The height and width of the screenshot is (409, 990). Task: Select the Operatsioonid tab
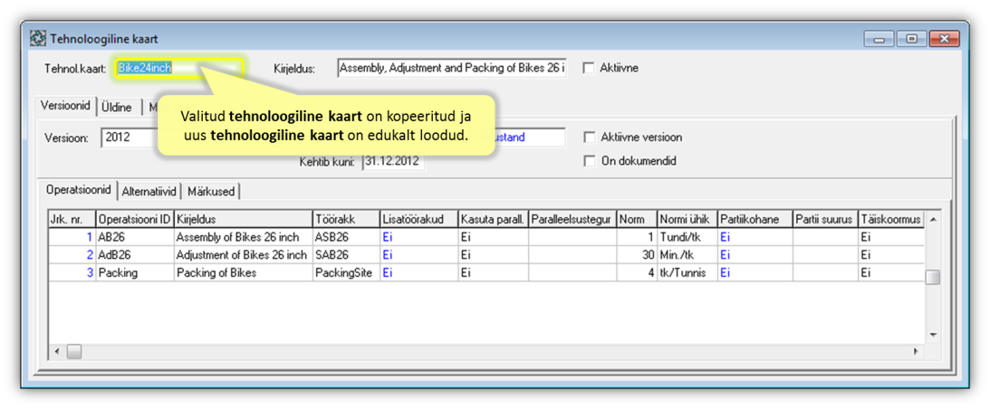click(79, 189)
